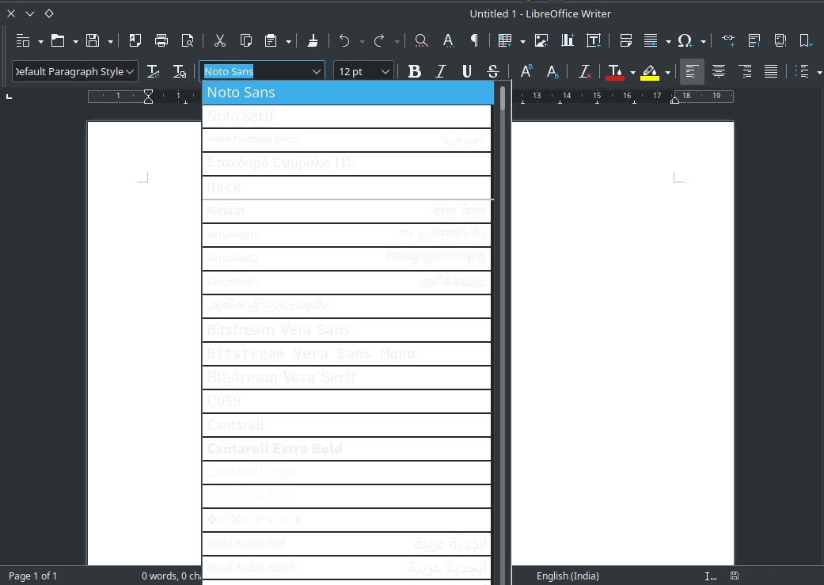Toggle bold formatting
The image size is (824, 585).
[x=414, y=71]
